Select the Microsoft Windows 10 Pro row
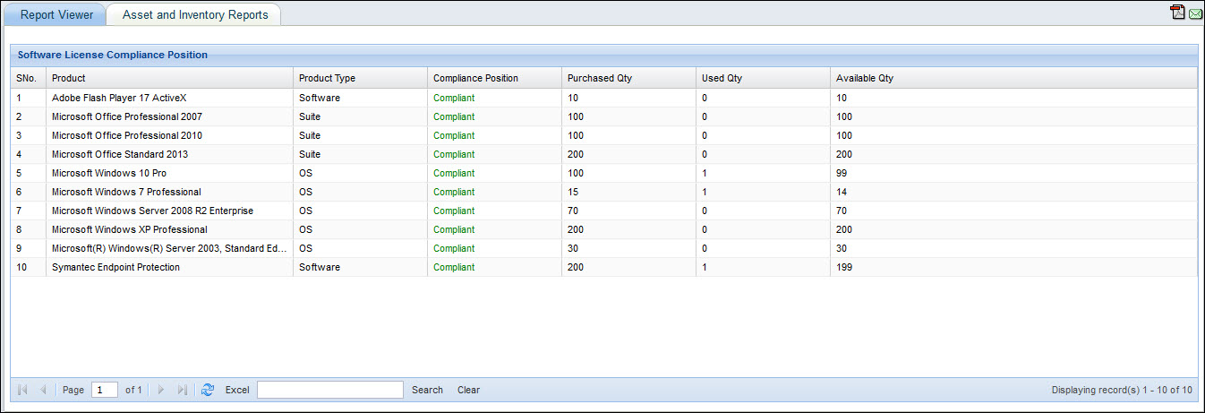 pyautogui.click(x=109, y=173)
